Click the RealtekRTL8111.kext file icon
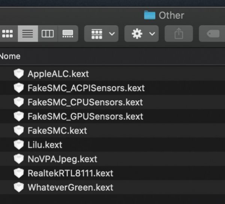The width and height of the screenshot is (225, 204). (x=19, y=173)
